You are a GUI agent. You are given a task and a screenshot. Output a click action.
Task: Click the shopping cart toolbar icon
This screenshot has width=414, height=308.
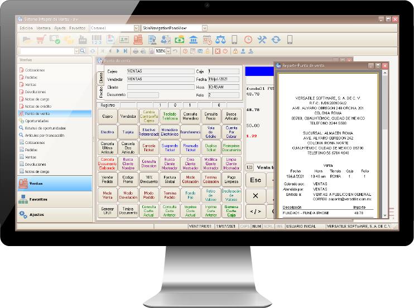click(x=41, y=40)
